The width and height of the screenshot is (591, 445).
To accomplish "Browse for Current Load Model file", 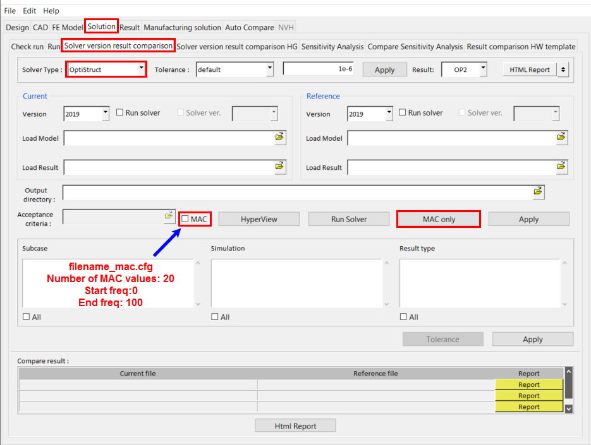I will 279,137.
